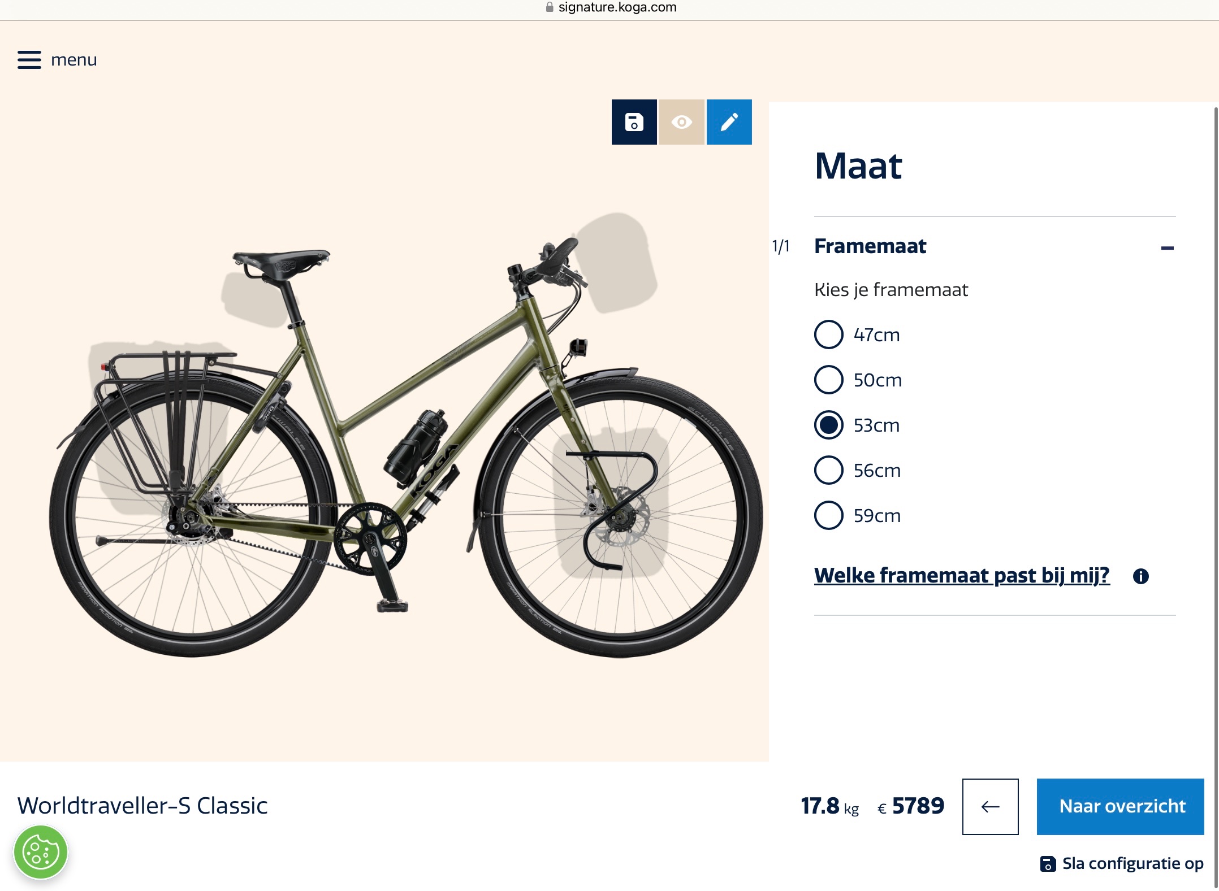Click the disk icon beside Sla configuratie op
The image size is (1219, 891).
point(1048,864)
